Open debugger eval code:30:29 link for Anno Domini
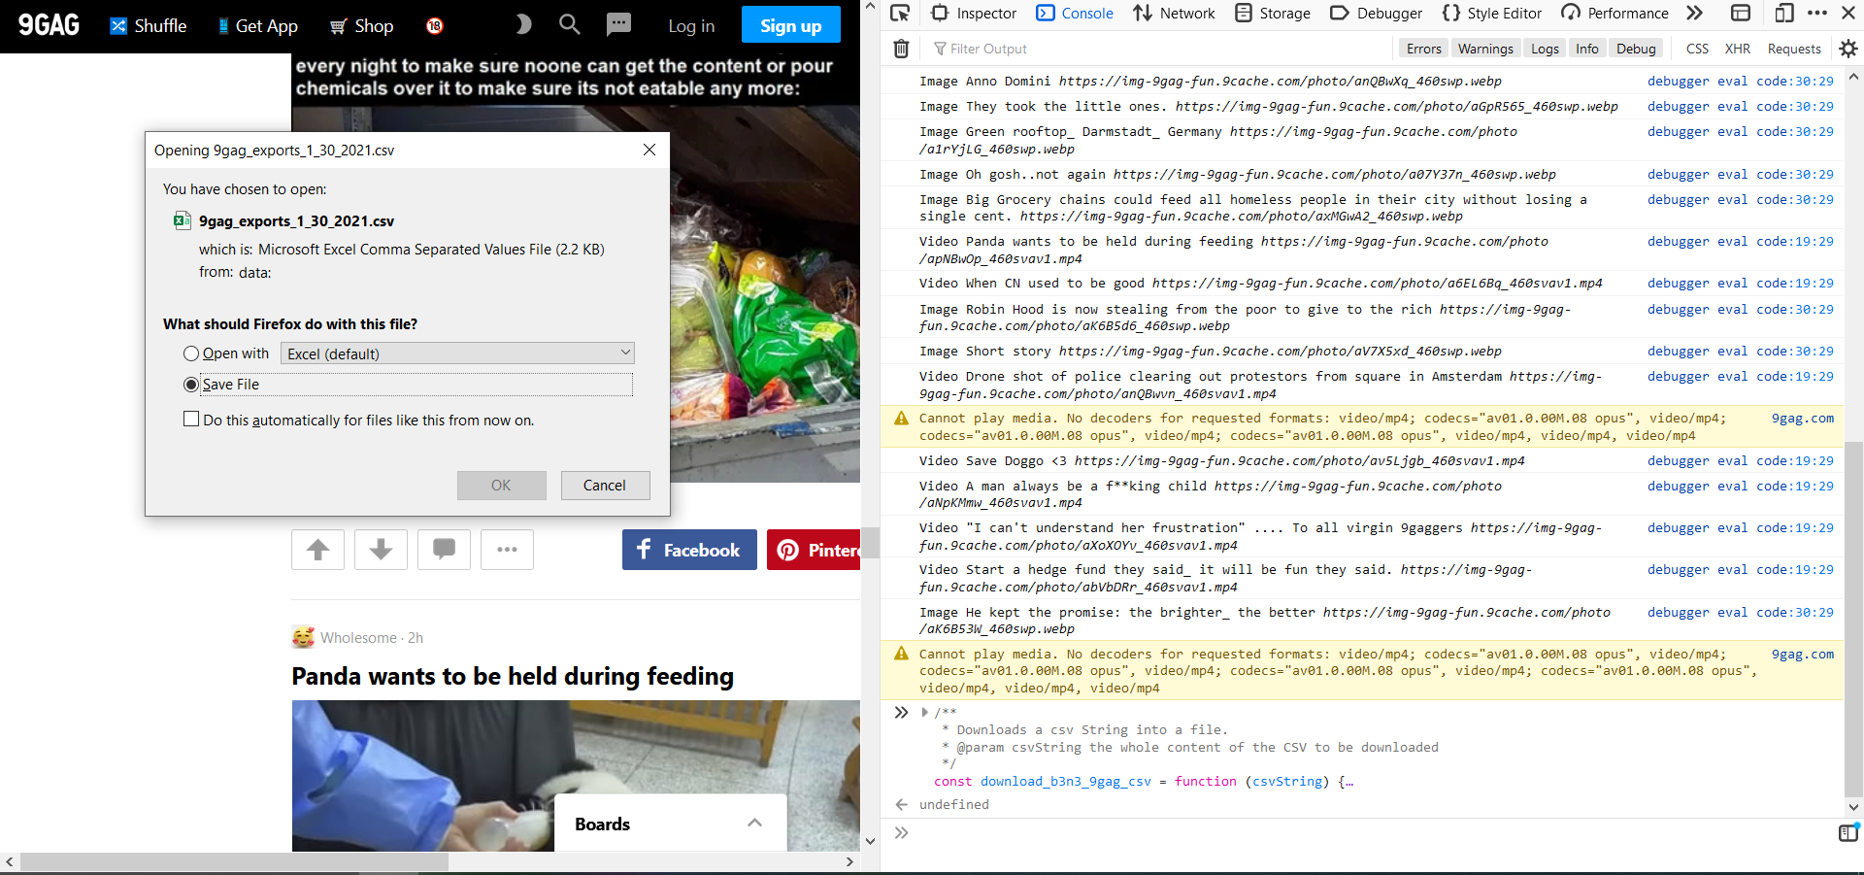 [1741, 82]
